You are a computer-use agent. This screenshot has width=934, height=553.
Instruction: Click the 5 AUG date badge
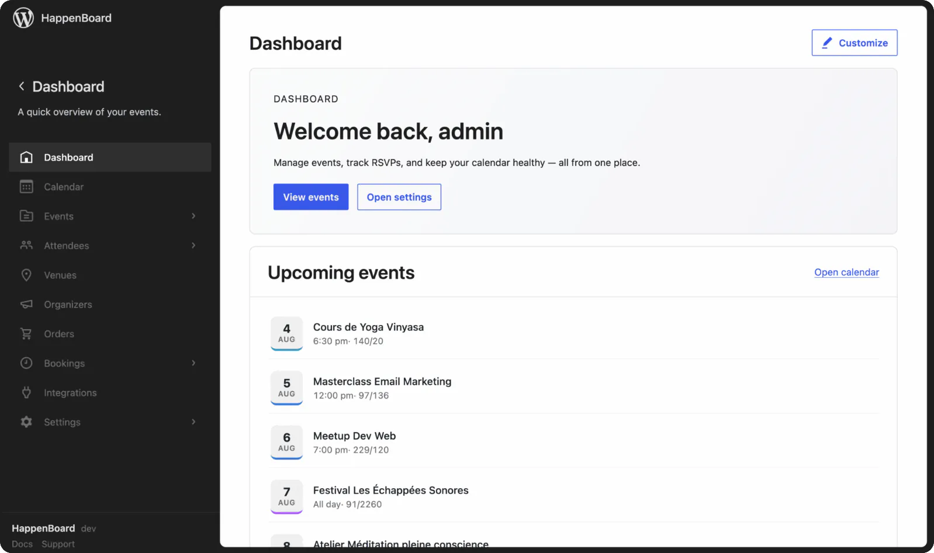[x=286, y=388]
